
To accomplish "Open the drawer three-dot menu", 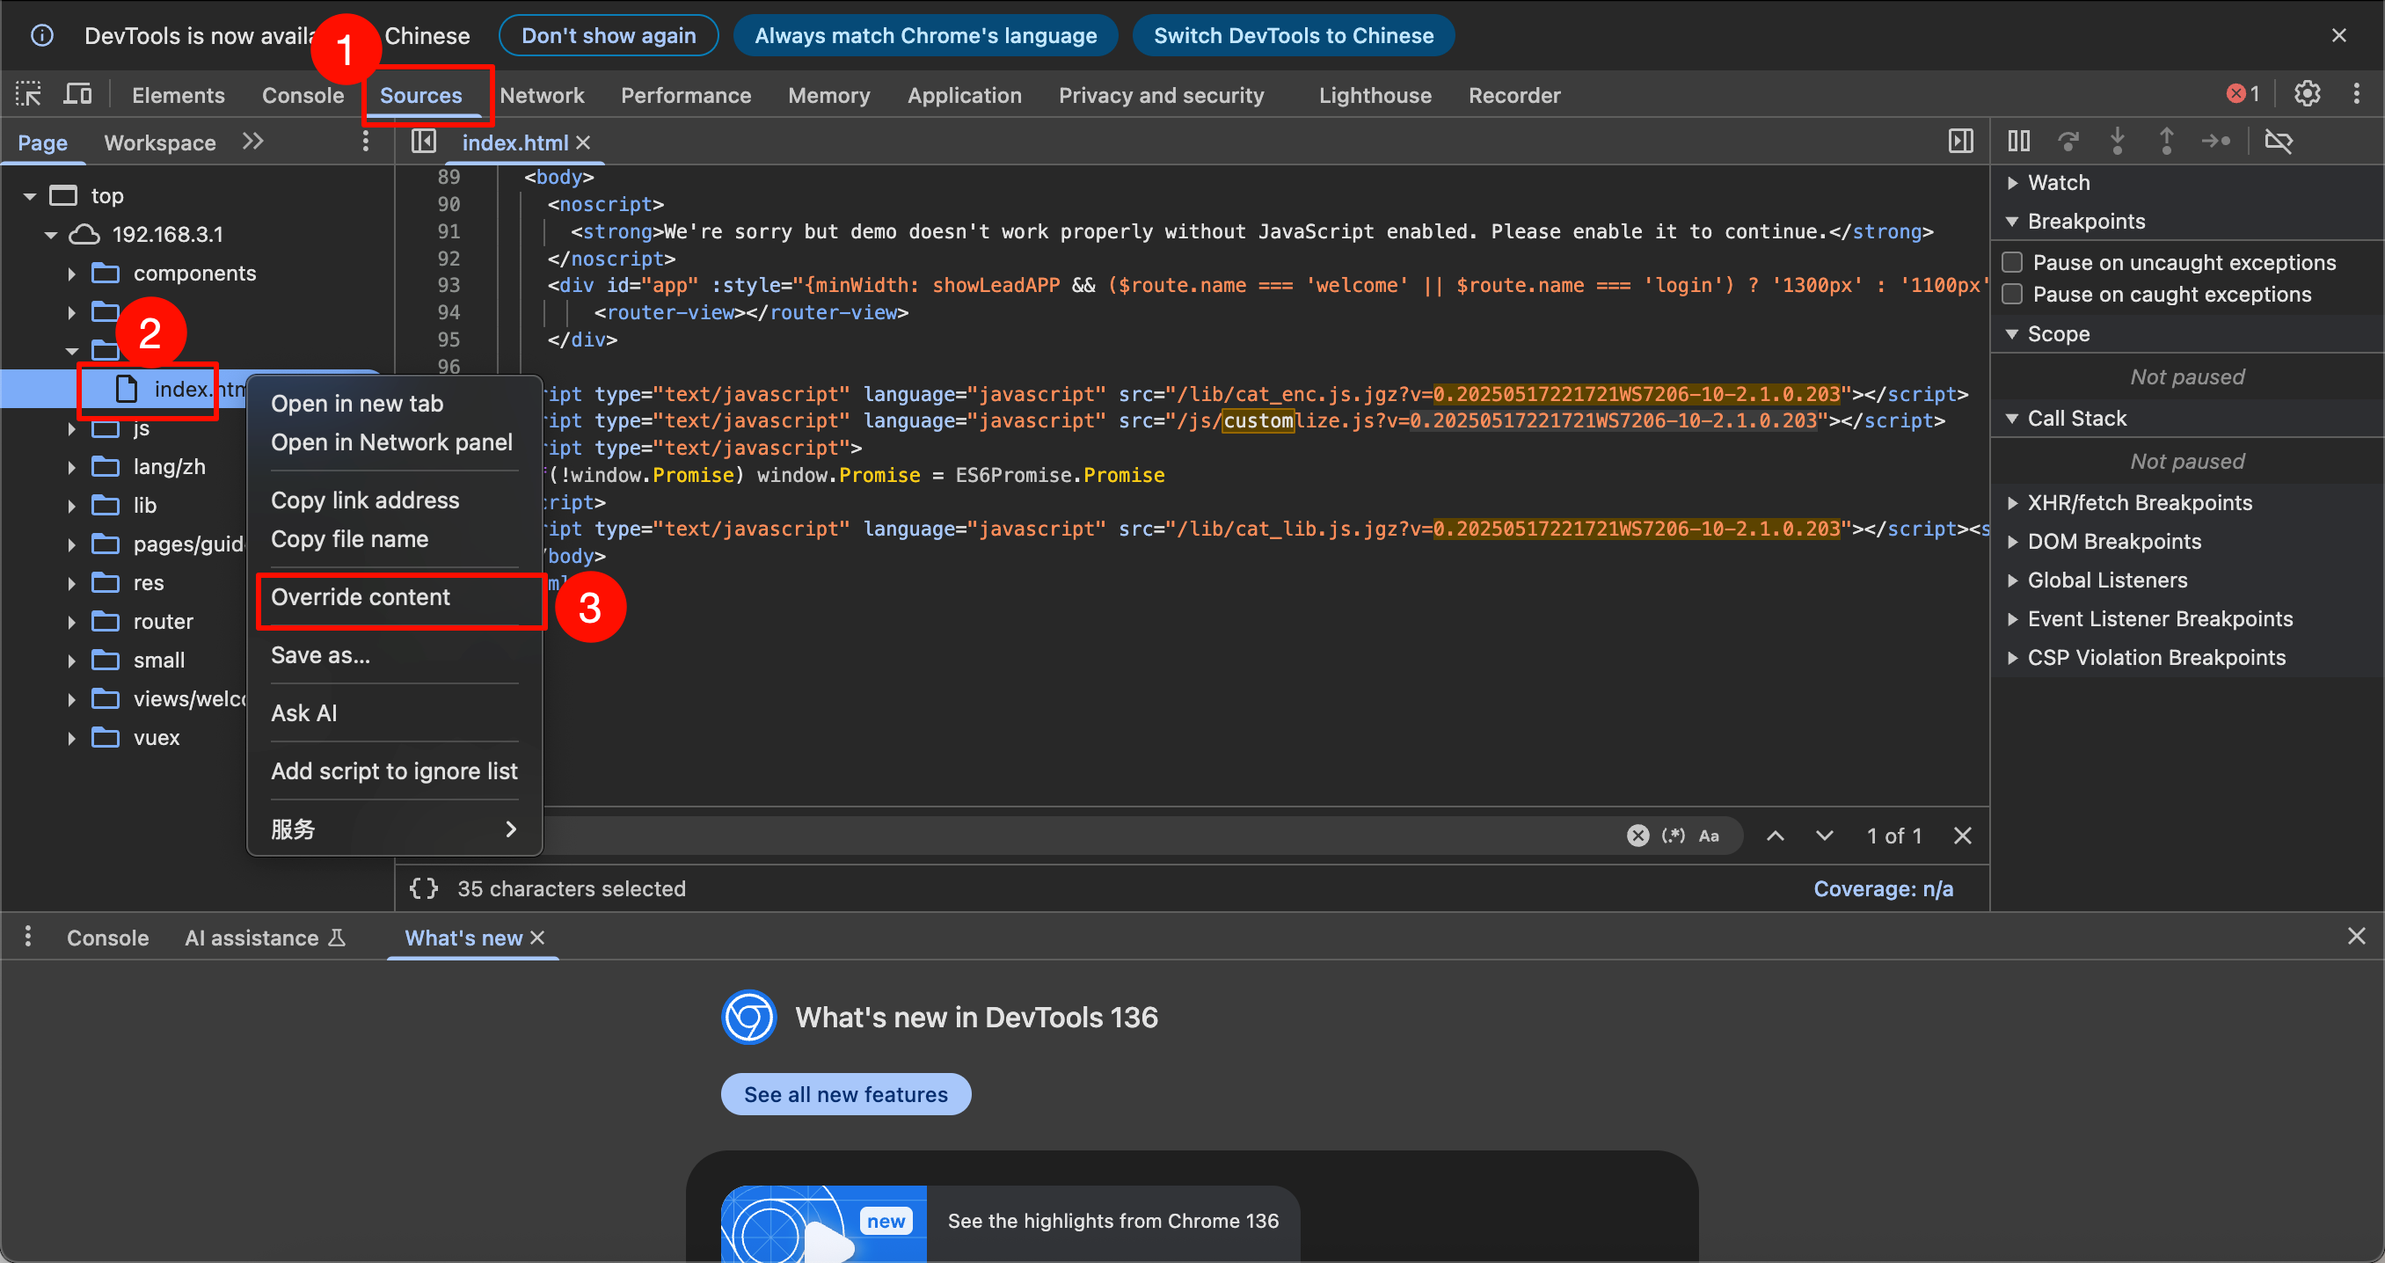I will [x=28, y=936].
